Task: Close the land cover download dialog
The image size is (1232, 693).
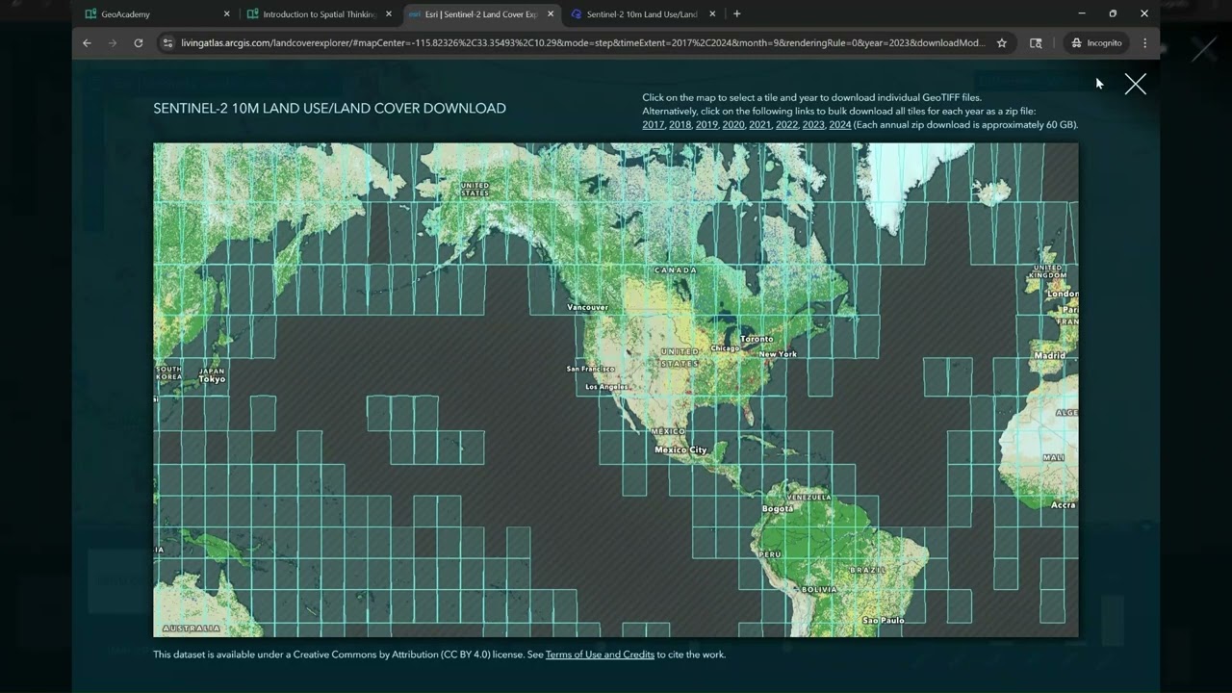Action: 1136,85
